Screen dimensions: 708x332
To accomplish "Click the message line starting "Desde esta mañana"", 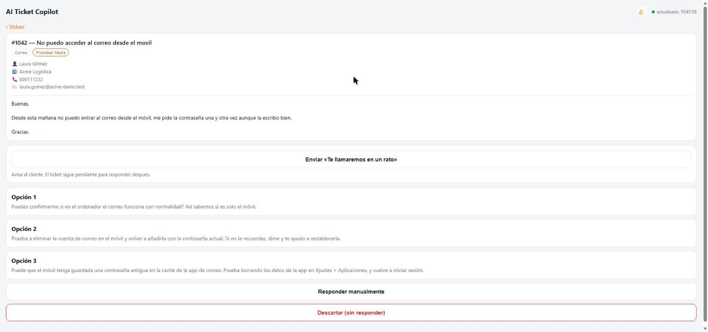I will pyautogui.click(x=151, y=118).
